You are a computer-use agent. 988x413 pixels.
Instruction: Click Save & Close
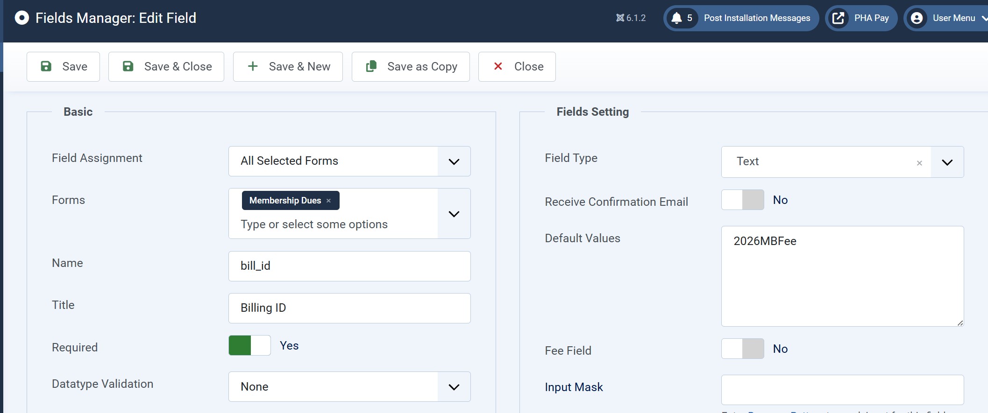click(166, 67)
